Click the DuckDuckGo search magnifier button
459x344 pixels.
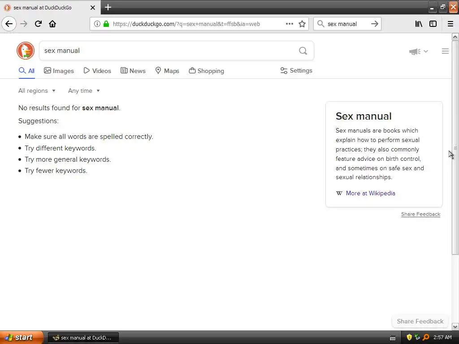[303, 51]
